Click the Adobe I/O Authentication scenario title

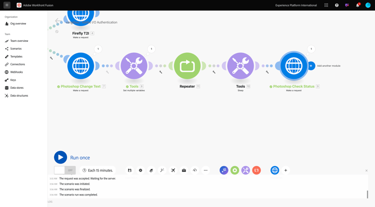(91, 22)
